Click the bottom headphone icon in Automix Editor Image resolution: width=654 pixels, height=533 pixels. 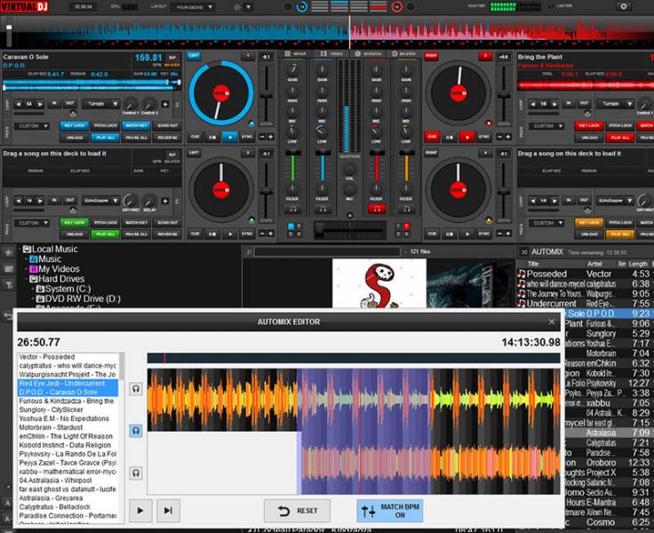tap(136, 473)
